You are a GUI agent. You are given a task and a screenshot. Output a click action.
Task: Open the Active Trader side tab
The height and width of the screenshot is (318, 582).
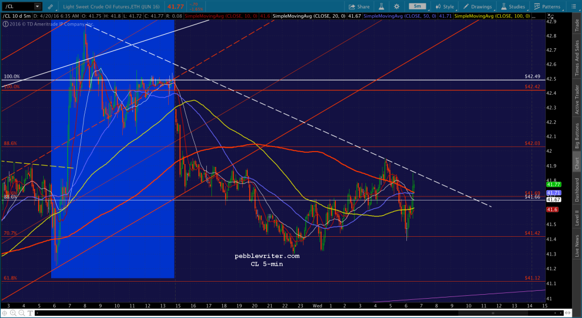(x=577, y=99)
